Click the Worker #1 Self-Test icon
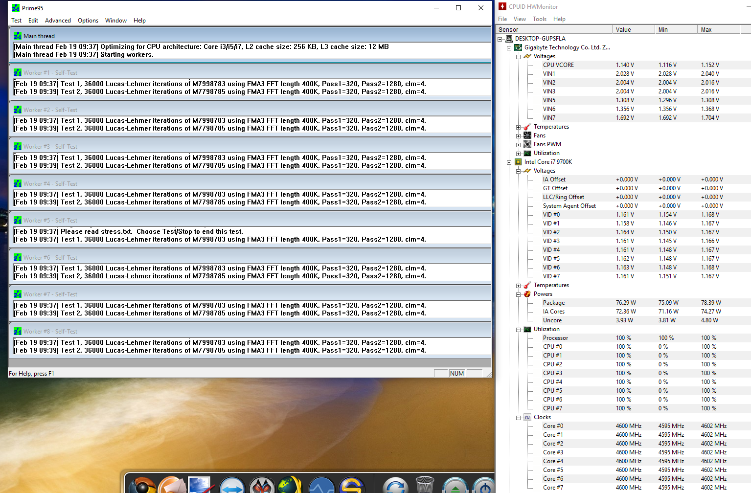 (18, 72)
